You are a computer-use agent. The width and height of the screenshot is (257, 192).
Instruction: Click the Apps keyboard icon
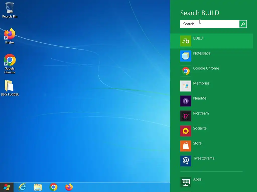coord(186,182)
